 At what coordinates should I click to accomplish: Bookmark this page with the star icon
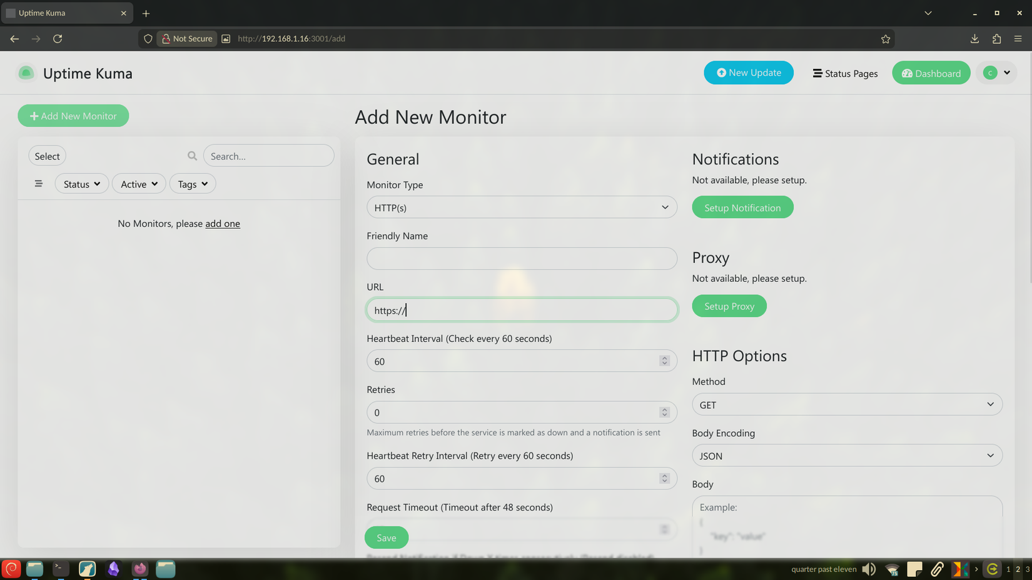point(886,39)
